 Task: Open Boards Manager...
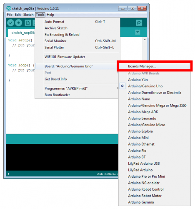[x=155, y=66]
